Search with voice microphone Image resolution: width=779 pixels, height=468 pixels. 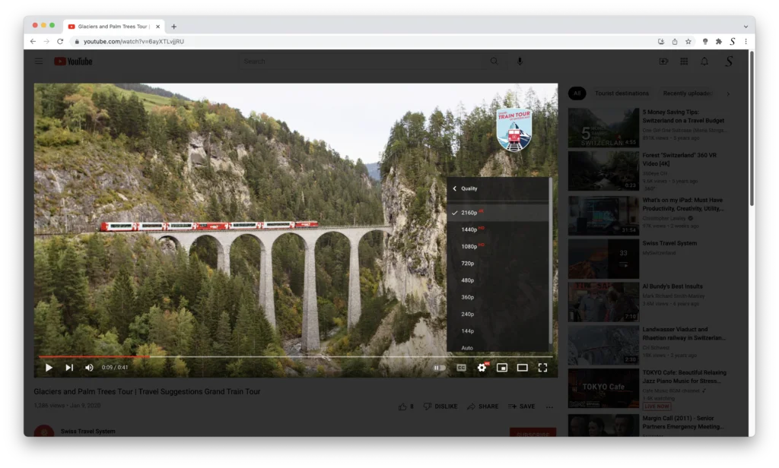click(x=520, y=62)
